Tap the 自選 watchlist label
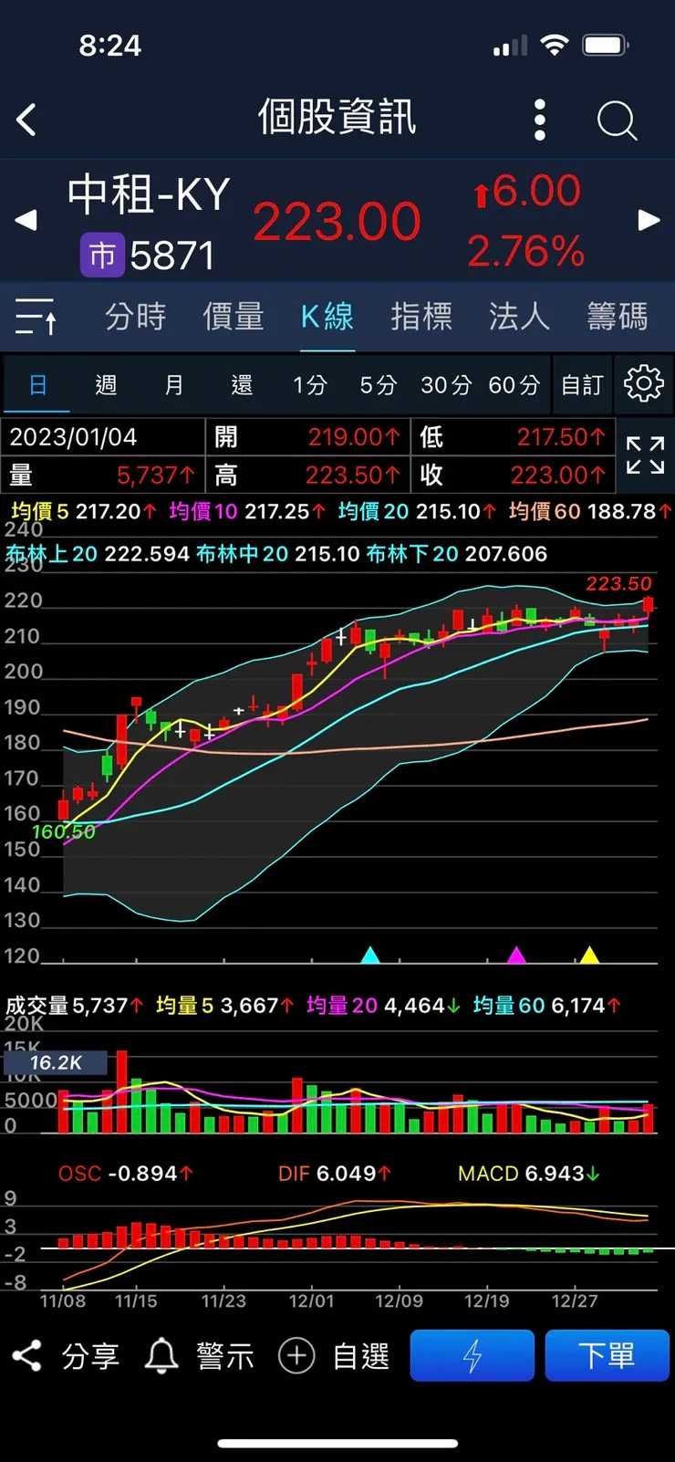Screen dimensions: 675x1462 (x=361, y=1356)
